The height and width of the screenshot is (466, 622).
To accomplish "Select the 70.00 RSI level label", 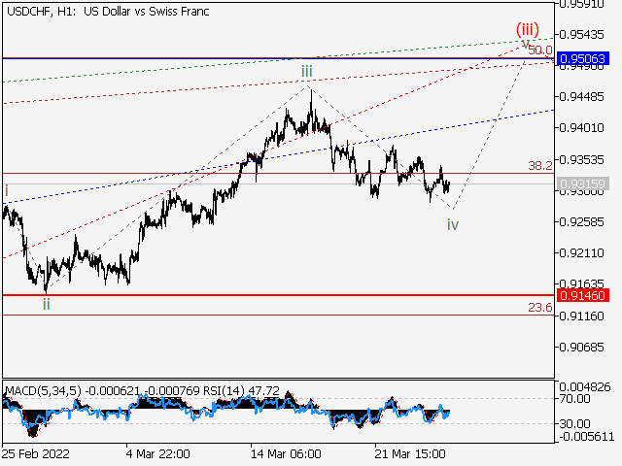I will [574, 399].
